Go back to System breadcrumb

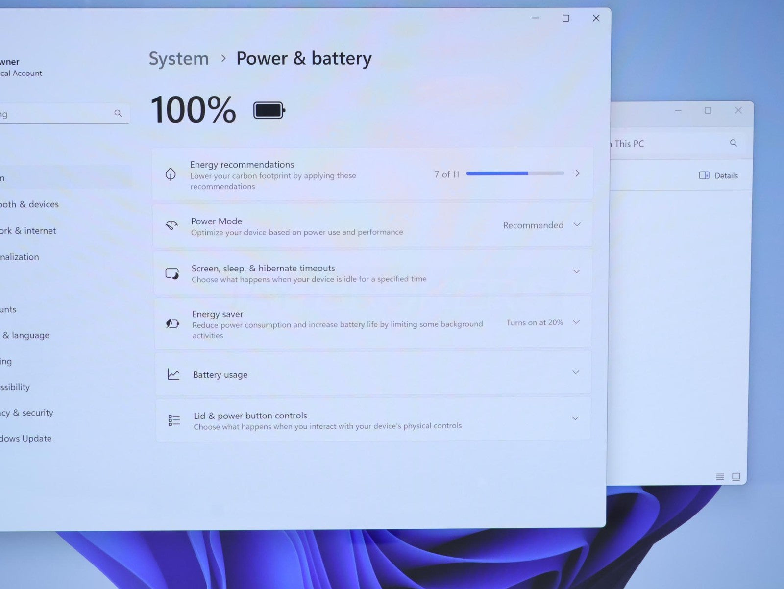[x=178, y=59]
